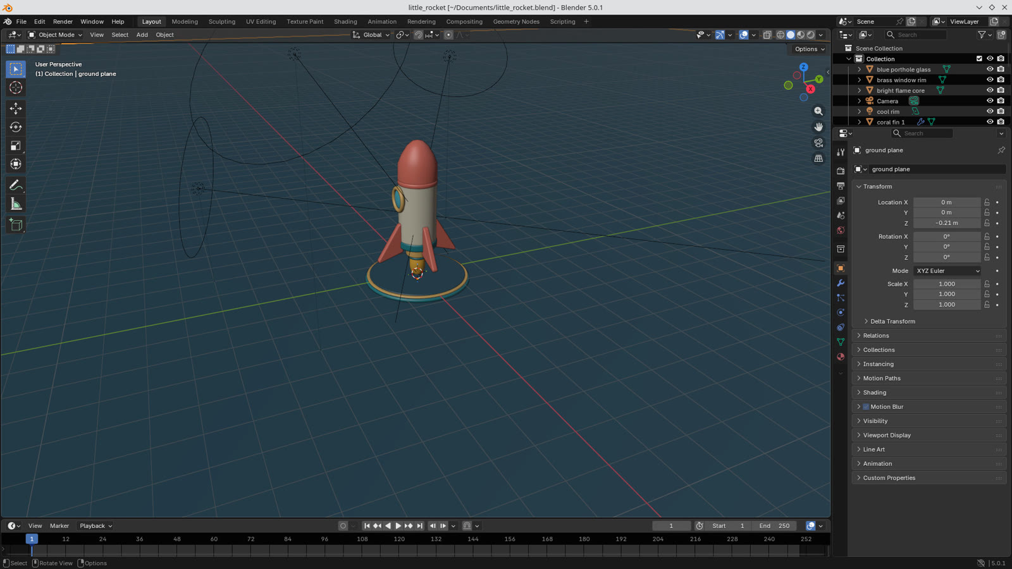1012x569 pixels.
Task: Open the Material properties tab
Action: [x=841, y=357]
